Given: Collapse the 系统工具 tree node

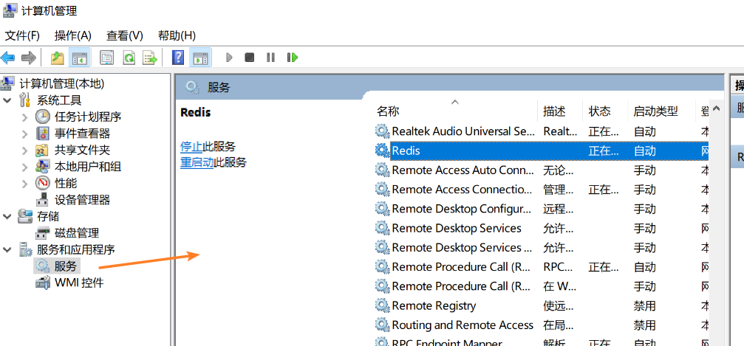Looking at the screenshot, I should pos(7,100).
